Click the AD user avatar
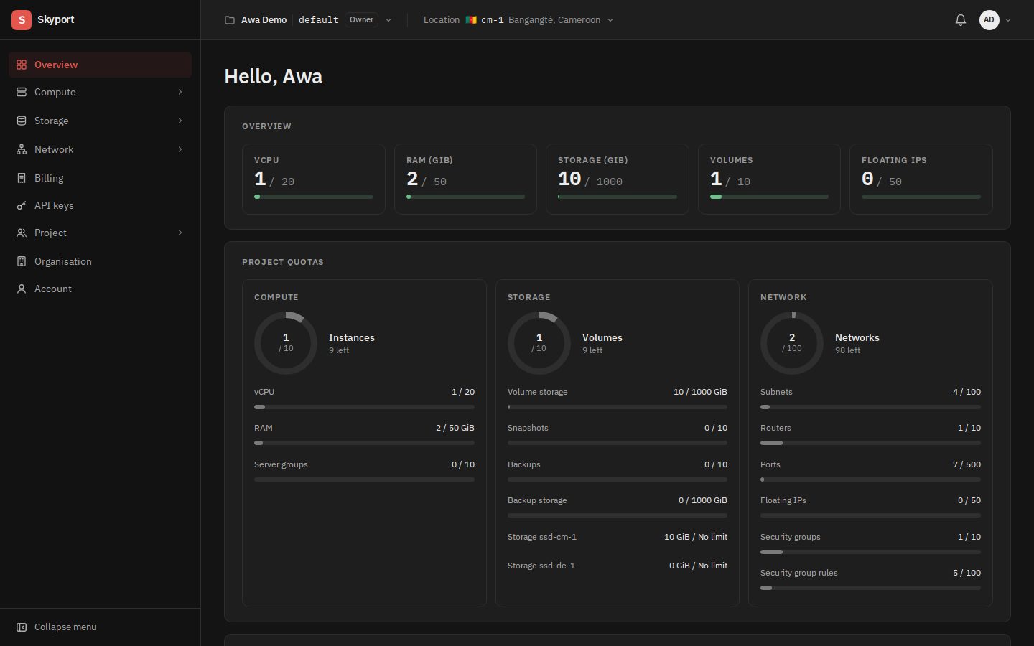The width and height of the screenshot is (1034, 646). click(989, 20)
